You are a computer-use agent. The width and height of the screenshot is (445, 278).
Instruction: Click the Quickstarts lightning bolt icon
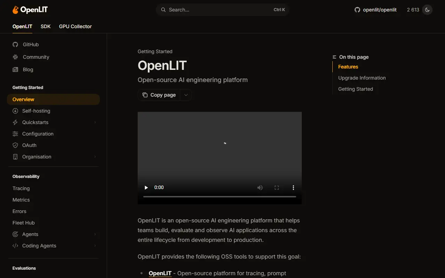coord(15,122)
